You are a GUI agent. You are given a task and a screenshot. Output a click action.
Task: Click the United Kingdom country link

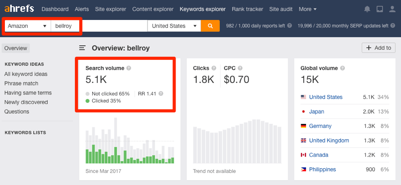pyautogui.click(x=329, y=141)
